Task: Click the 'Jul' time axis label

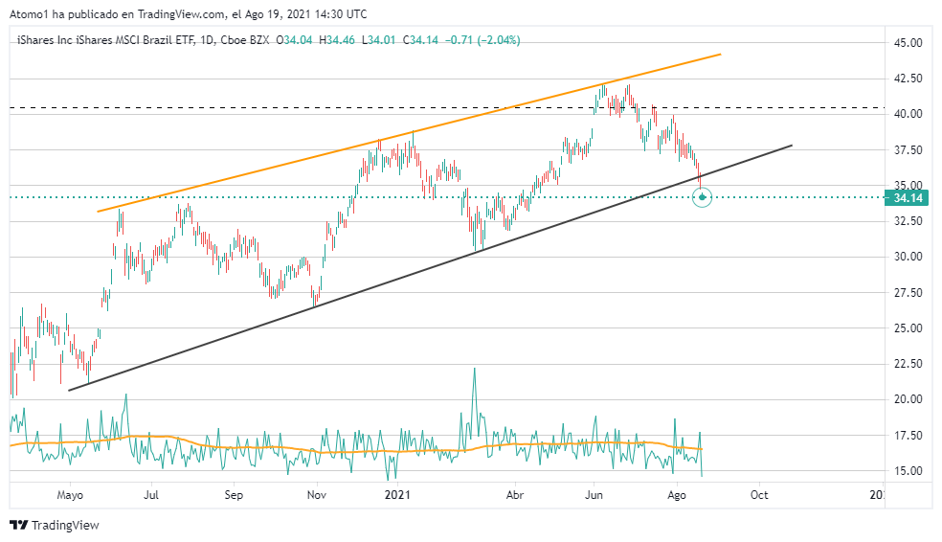Action: [x=151, y=495]
